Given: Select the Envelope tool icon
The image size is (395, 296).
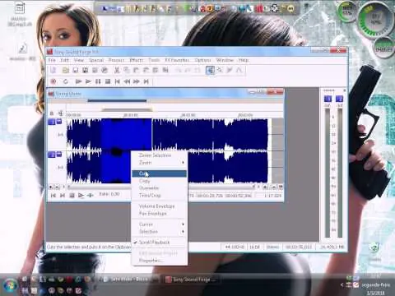Looking at the screenshot, I should [x=239, y=70].
